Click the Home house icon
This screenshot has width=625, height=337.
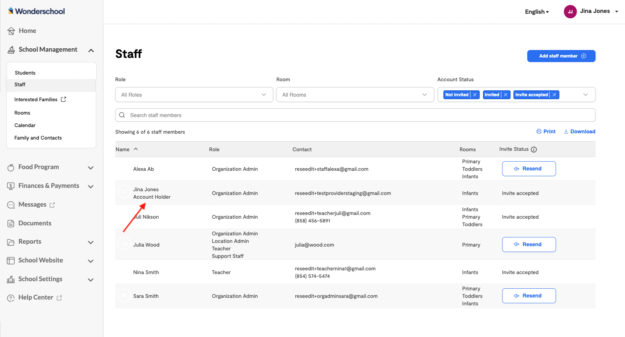11,31
